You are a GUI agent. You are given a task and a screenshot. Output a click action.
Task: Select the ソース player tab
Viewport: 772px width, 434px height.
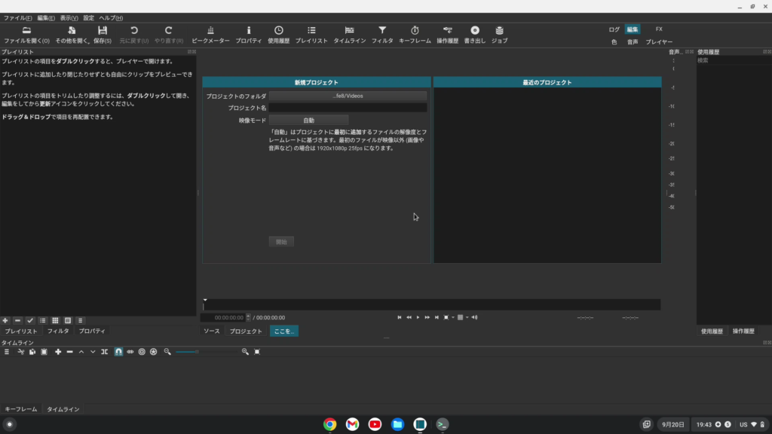pos(212,332)
